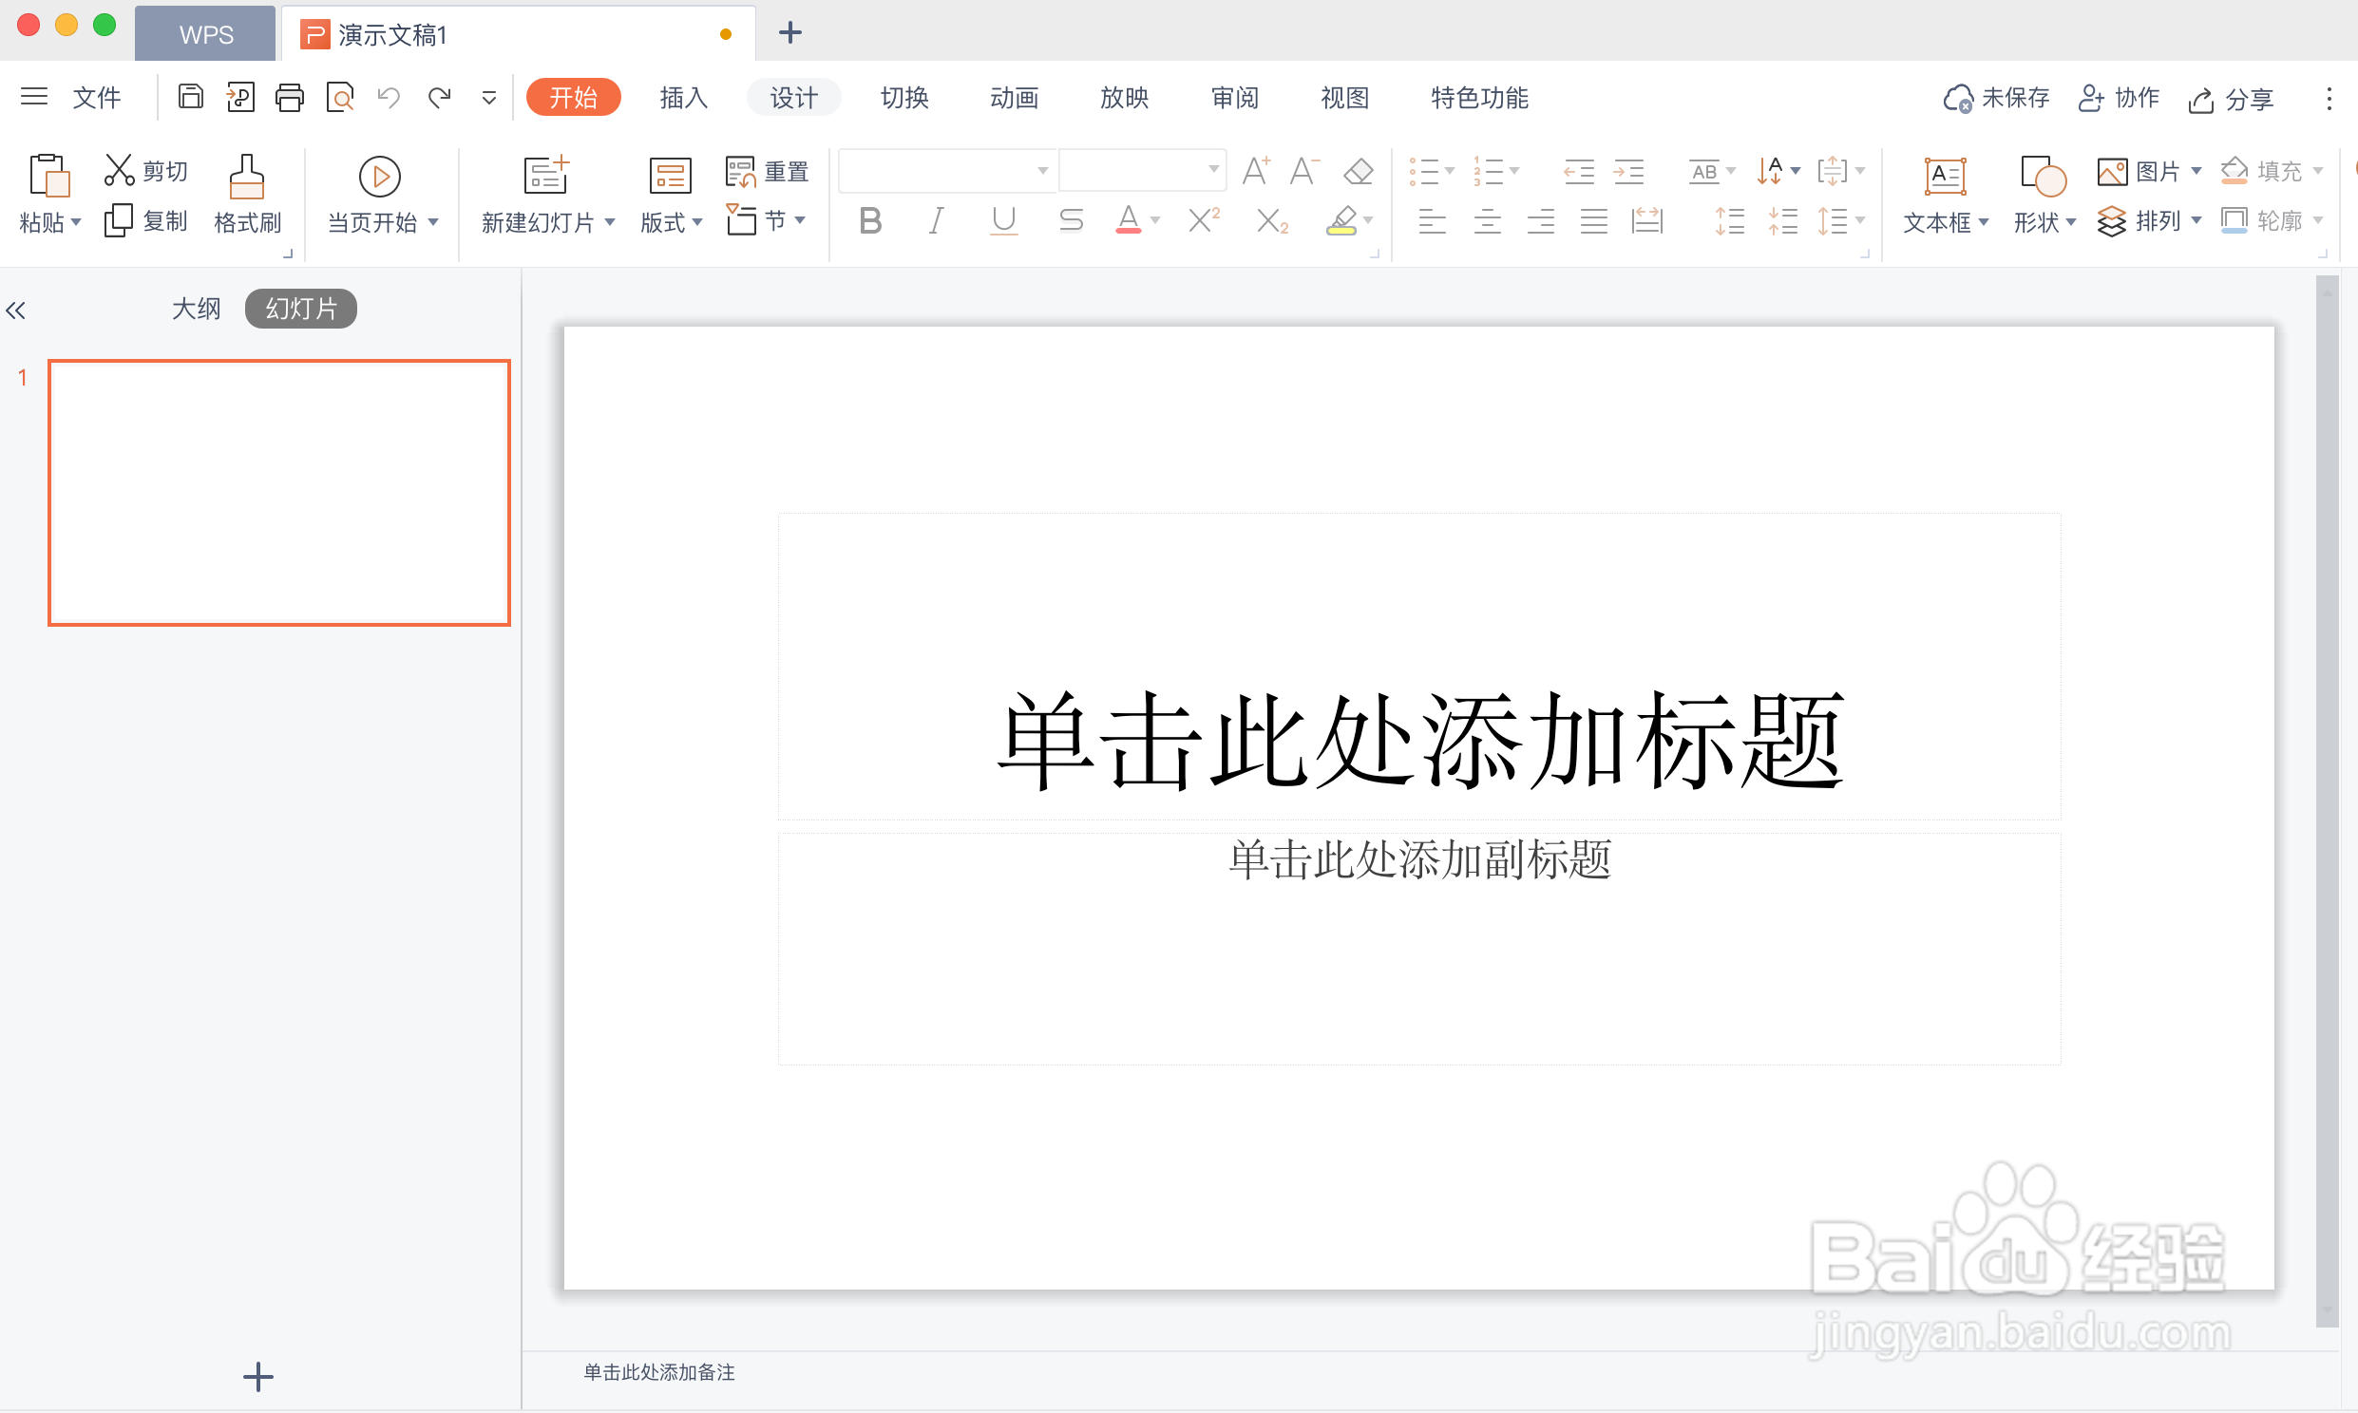2358x1413 pixels.
Task: Click the superscript X² icon
Action: (x=1205, y=221)
